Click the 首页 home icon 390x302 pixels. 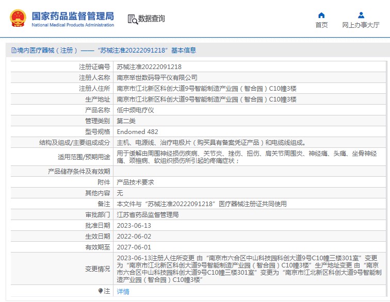(x=321, y=15)
